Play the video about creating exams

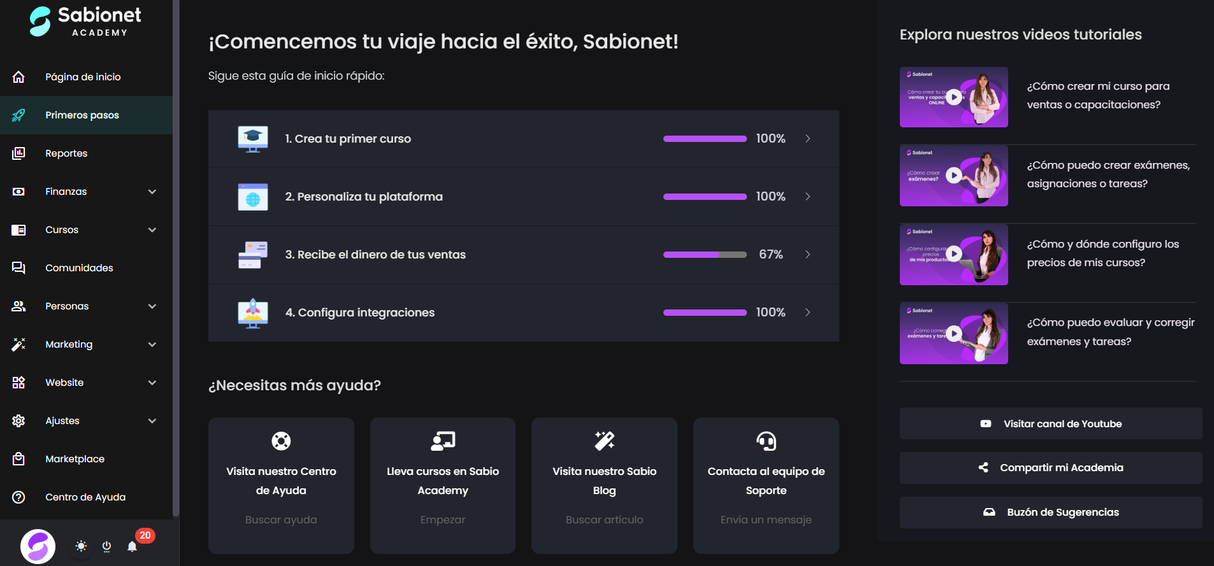pos(953,176)
